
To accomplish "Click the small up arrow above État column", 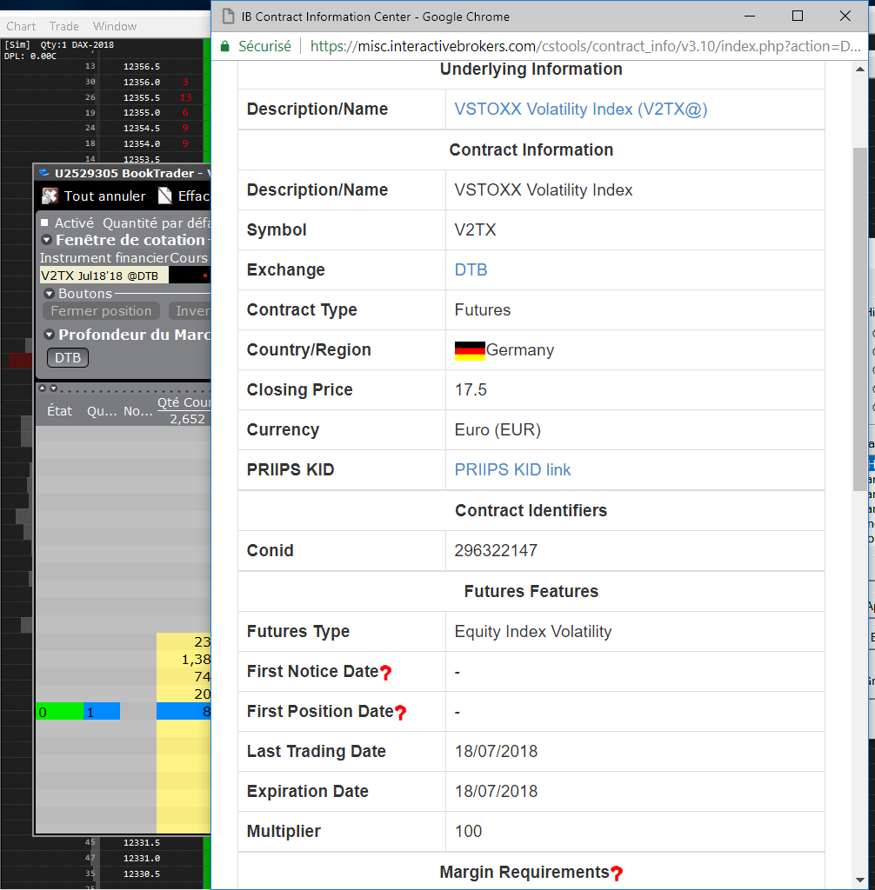I will click(x=42, y=389).
